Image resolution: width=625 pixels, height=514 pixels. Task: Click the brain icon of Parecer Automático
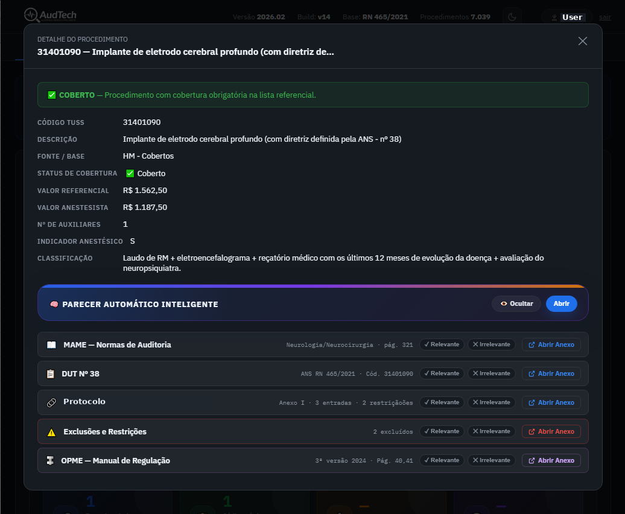(x=54, y=304)
